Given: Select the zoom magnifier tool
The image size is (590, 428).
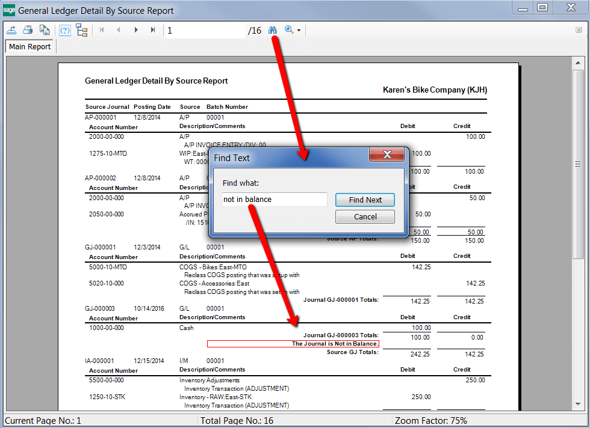Looking at the screenshot, I should click(287, 29).
